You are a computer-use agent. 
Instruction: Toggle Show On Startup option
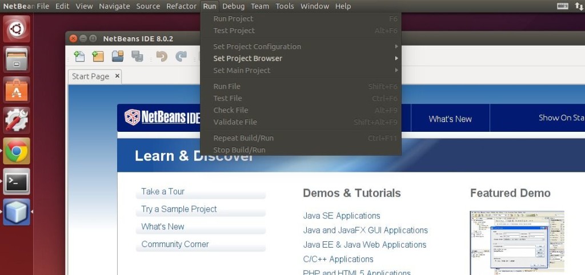562,118
